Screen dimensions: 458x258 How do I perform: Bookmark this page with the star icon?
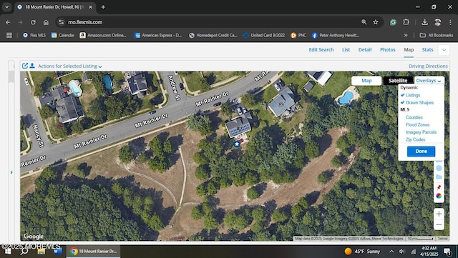pos(376,22)
